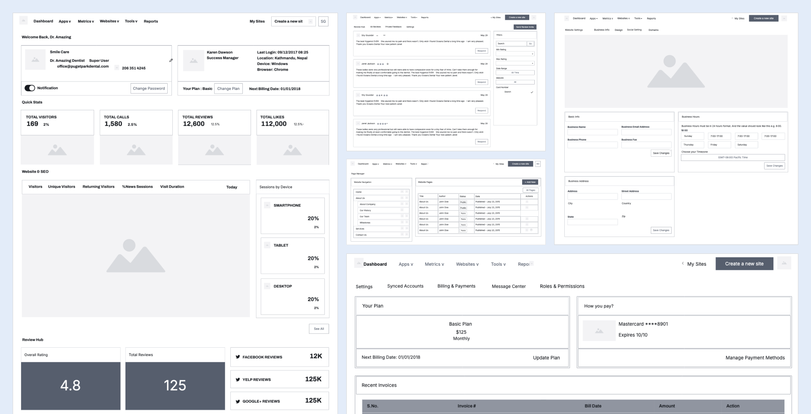The width and height of the screenshot is (811, 414).
Task: Switch to Roles & Permissions tab
Action: (x=562, y=286)
